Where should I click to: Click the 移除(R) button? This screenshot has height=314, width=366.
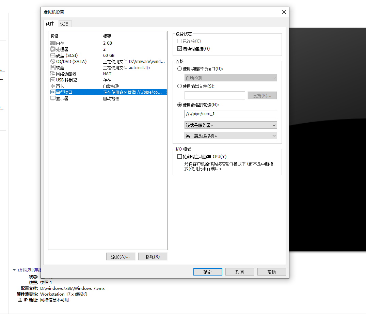pyautogui.click(x=153, y=256)
